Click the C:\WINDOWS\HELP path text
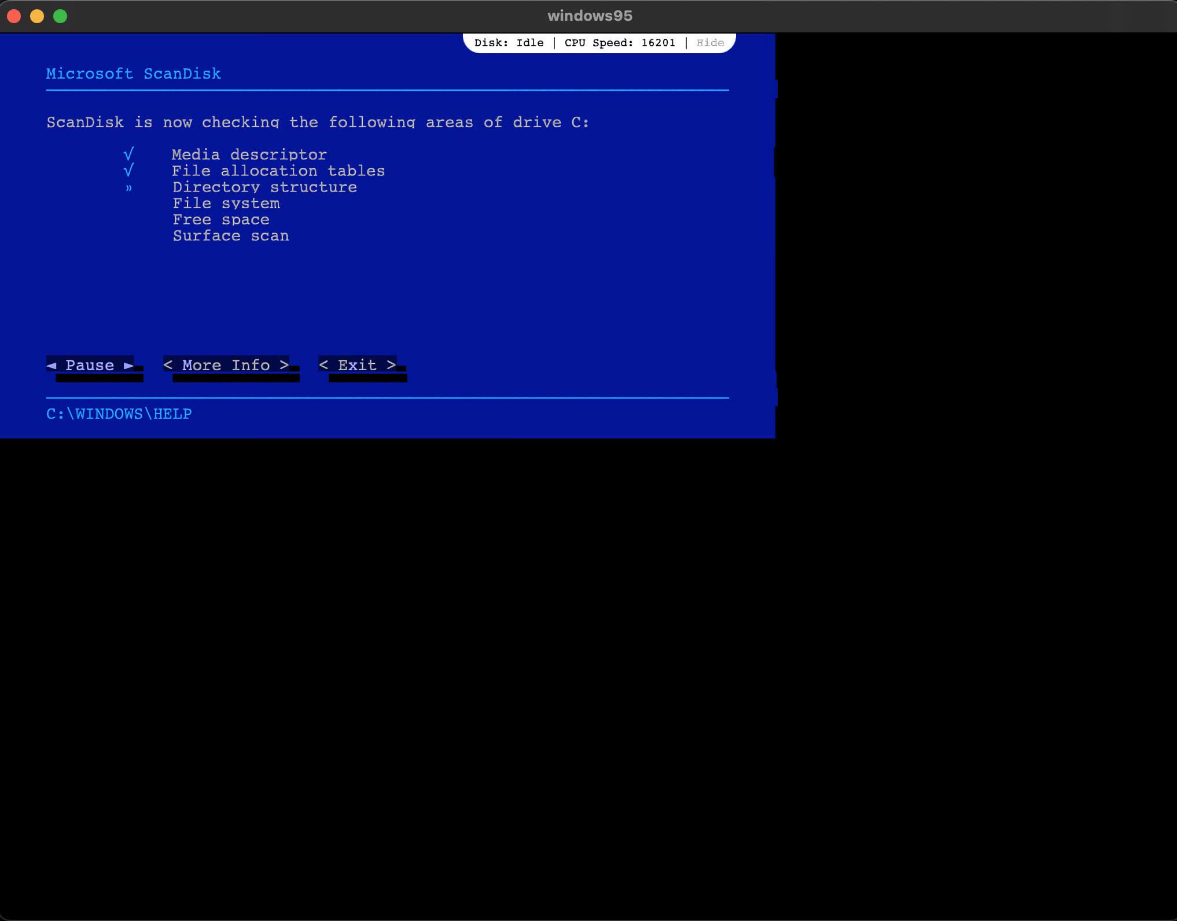 119,414
